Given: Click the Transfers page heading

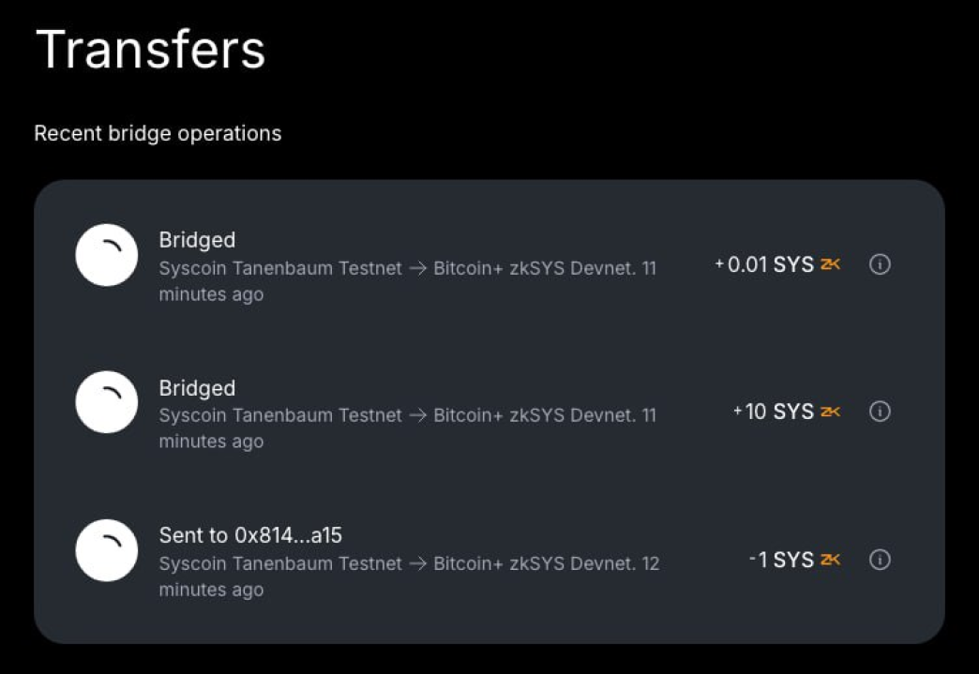Looking at the screenshot, I should [150, 49].
